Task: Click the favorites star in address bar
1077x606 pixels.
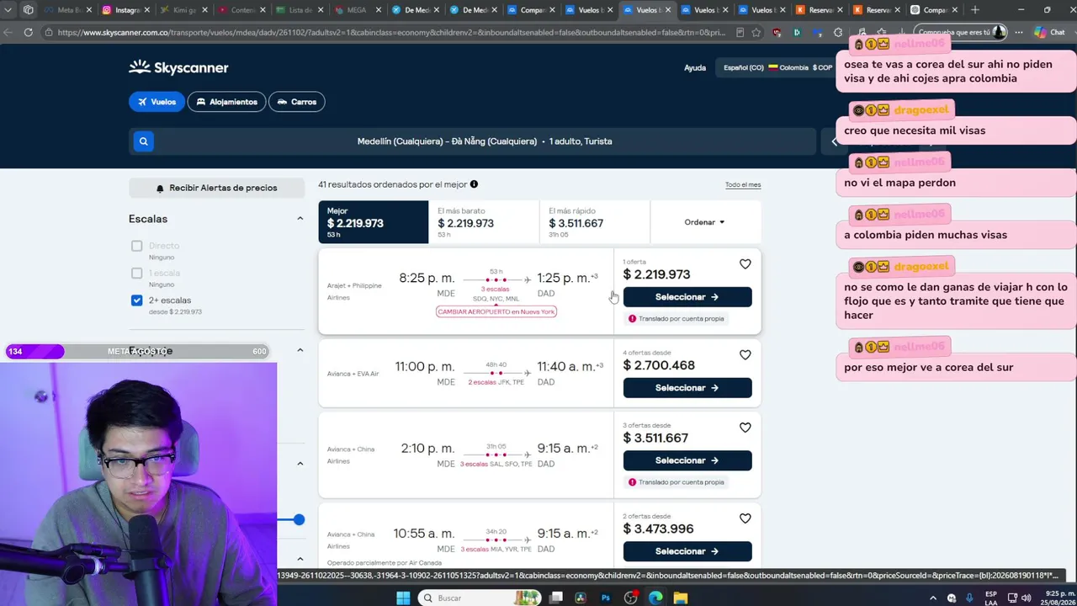Action: 756,33
